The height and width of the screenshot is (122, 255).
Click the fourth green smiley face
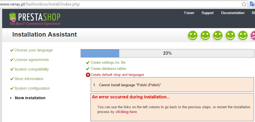click(x=230, y=36)
